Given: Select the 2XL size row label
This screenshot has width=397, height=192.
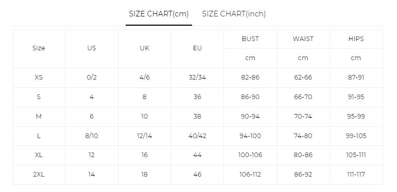Looking at the screenshot, I should [39, 175].
